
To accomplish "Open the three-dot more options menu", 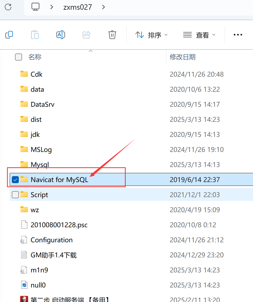I will [x=238, y=35].
